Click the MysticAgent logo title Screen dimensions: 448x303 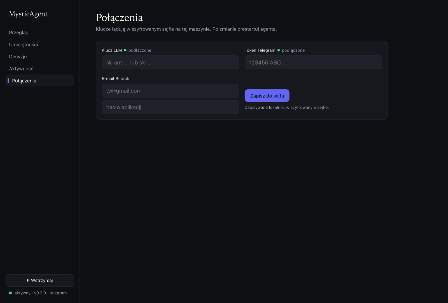click(x=28, y=14)
